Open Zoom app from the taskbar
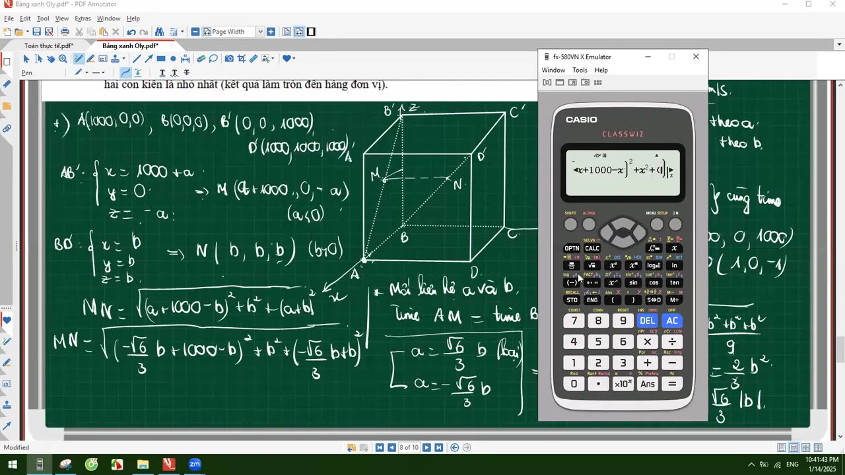 click(x=195, y=464)
